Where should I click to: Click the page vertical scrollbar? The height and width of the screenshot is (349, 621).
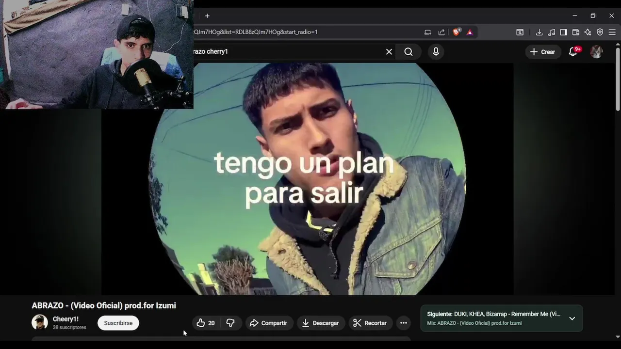tap(618, 80)
